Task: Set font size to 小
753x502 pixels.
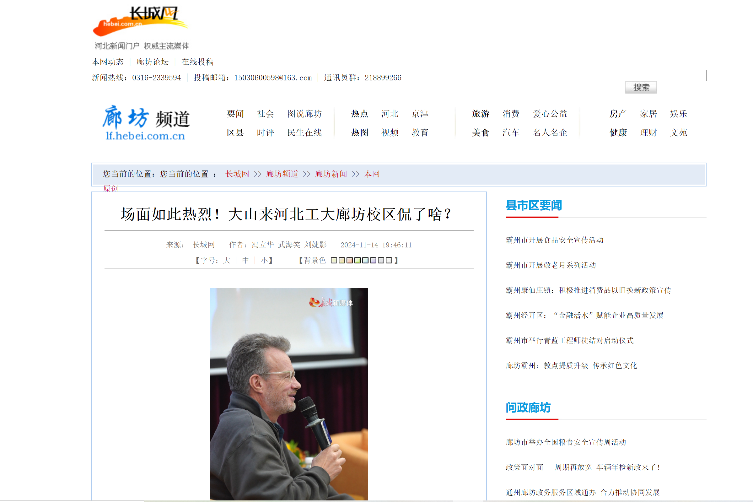Action: [x=264, y=260]
